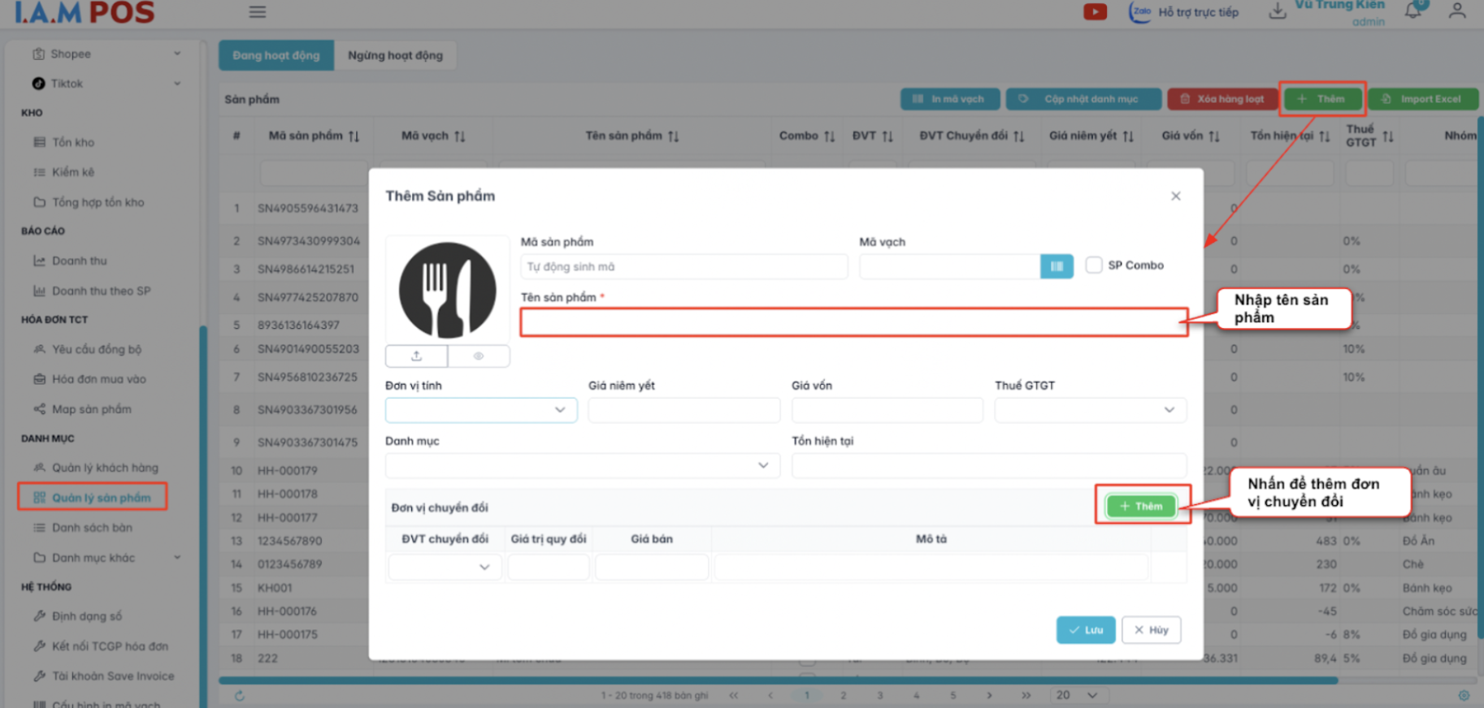Click green Thêm button for conversion unit
Image resolution: width=1484 pixels, height=708 pixels.
1141,506
